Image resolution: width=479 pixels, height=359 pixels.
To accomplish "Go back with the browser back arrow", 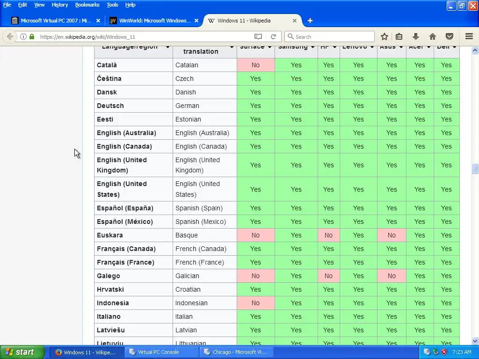I will coord(10,36).
